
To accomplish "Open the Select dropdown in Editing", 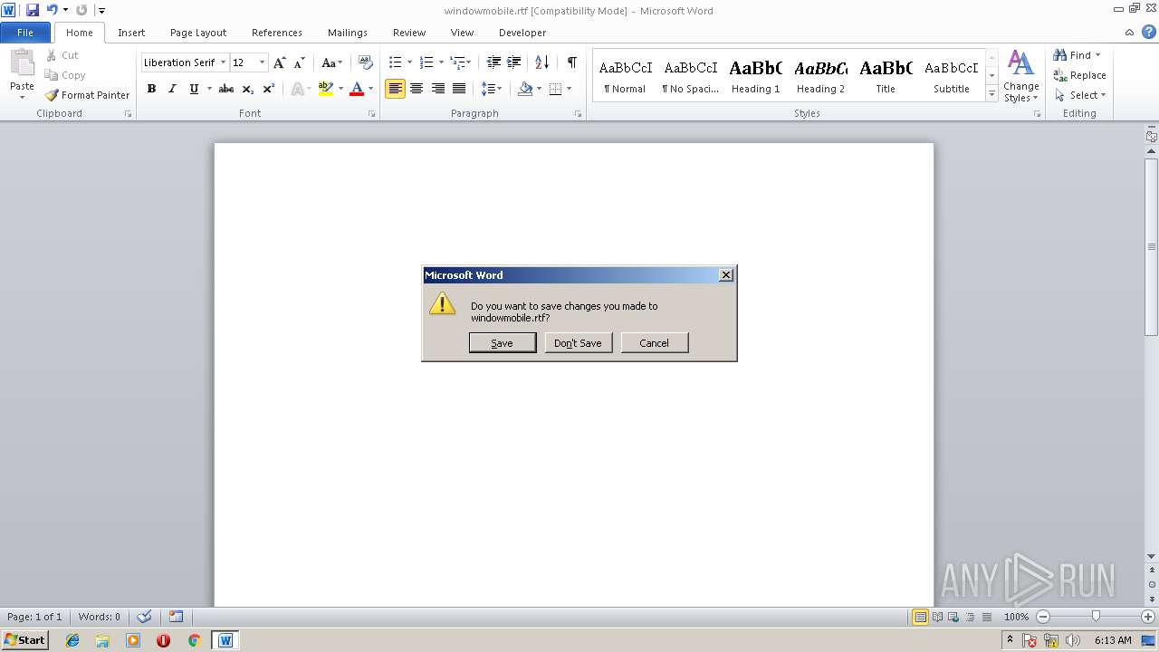I will coord(1080,95).
